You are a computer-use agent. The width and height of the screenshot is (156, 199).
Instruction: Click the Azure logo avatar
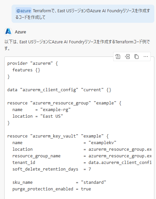[x=8, y=32]
